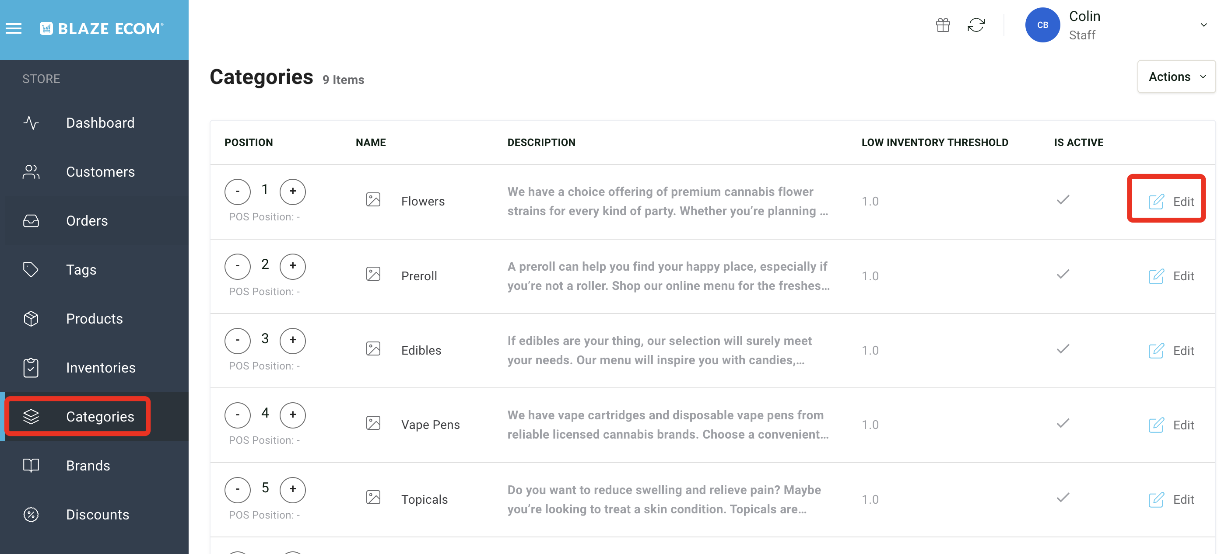Toggle the Flowers active checkmark
This screenshot has height=554, width=1221.
[x=1063, y=200]
